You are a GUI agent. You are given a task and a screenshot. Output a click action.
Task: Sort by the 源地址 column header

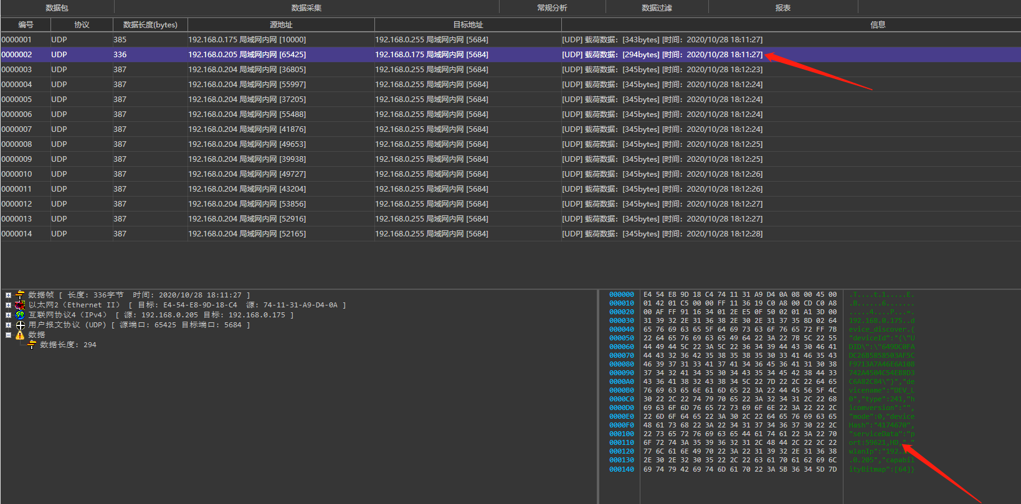(281, 25)
